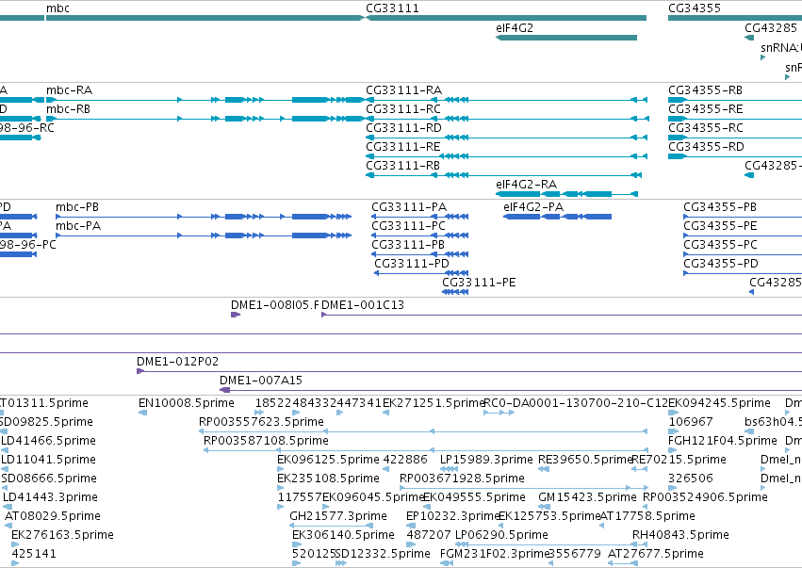The height and width of the screenshot is (568, 802).
Task: Click the mbc-PA protein label
Action: coord(78,226)
